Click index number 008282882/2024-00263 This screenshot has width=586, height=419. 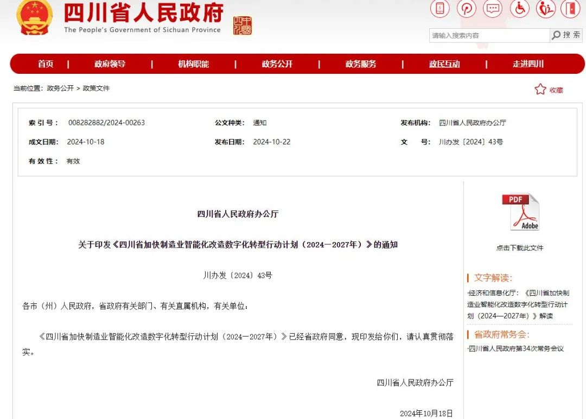pyautogui.click(x=106, y=123)
